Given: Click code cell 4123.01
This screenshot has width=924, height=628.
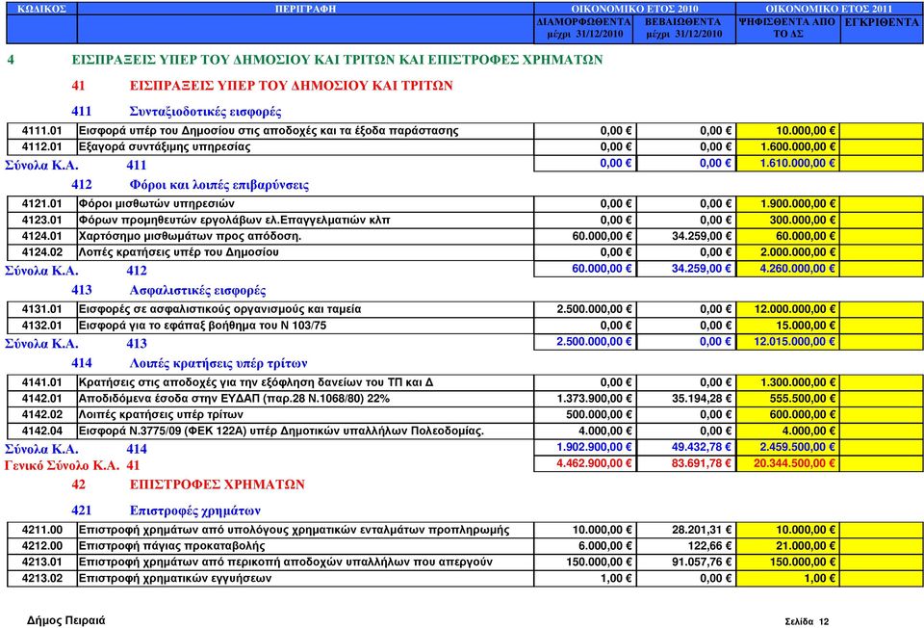Looking at the screenshot, I should click(41, 220).
